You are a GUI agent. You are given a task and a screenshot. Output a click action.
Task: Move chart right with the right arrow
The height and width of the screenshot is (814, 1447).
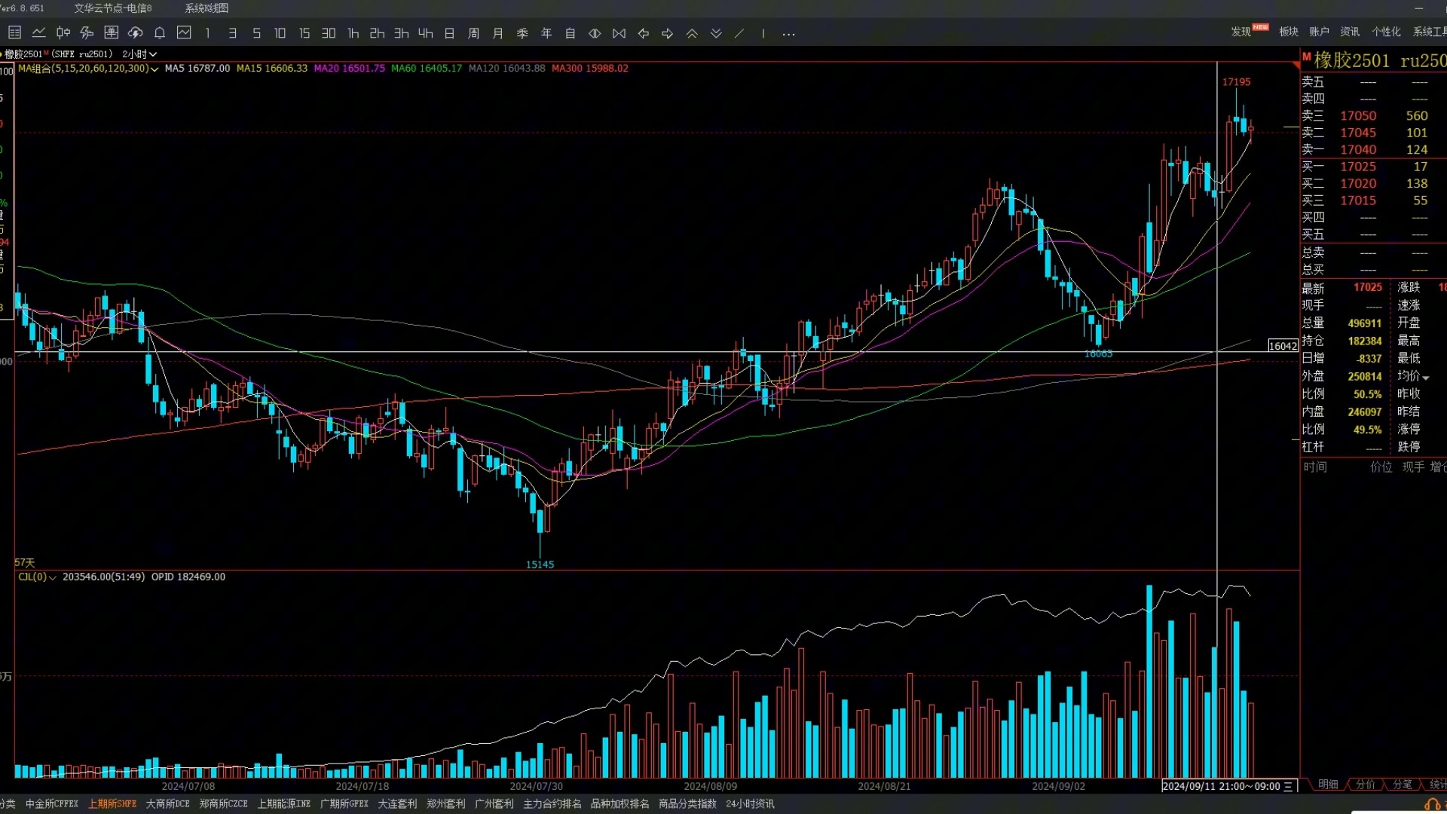[667, 33]
